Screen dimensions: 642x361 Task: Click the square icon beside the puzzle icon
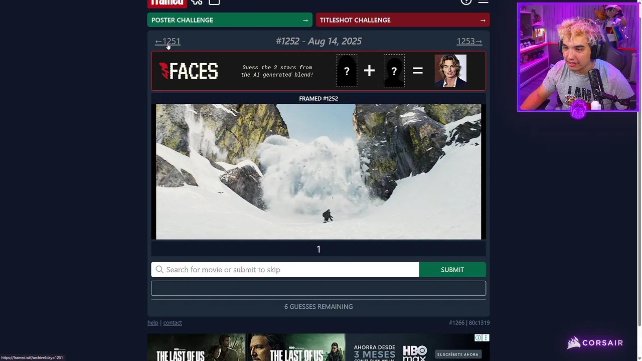click(214, 2)
